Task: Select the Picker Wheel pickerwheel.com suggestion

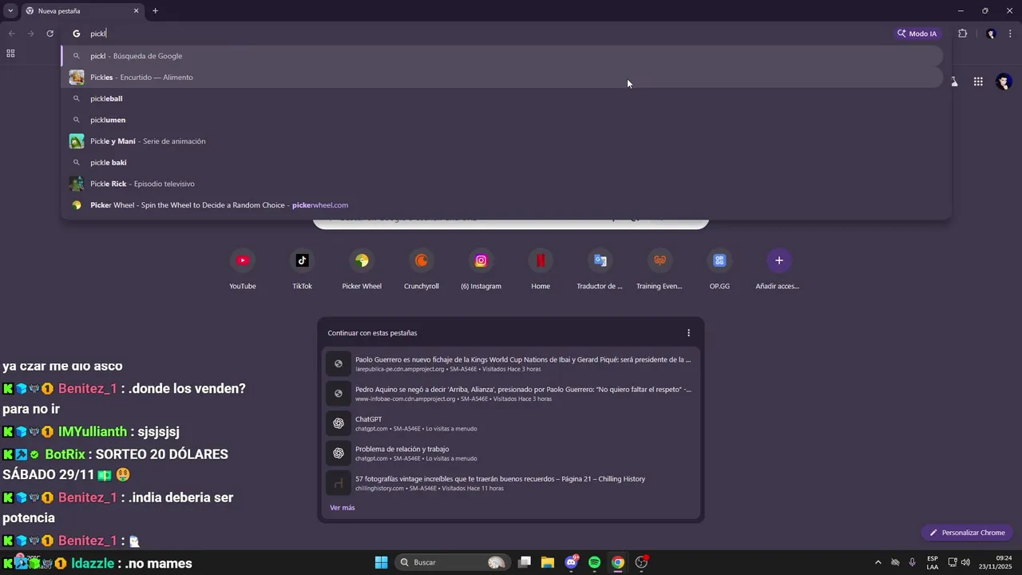Action: coord(502,205)
